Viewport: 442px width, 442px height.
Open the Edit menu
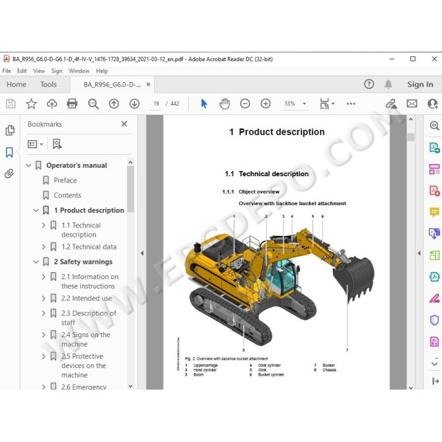click(x=22, y=71)
